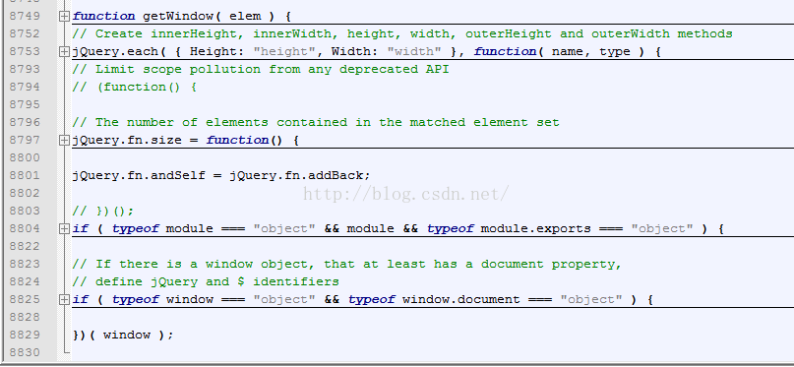Expand folded jQuery.fn.size function at line 8797

pos(64,141)
